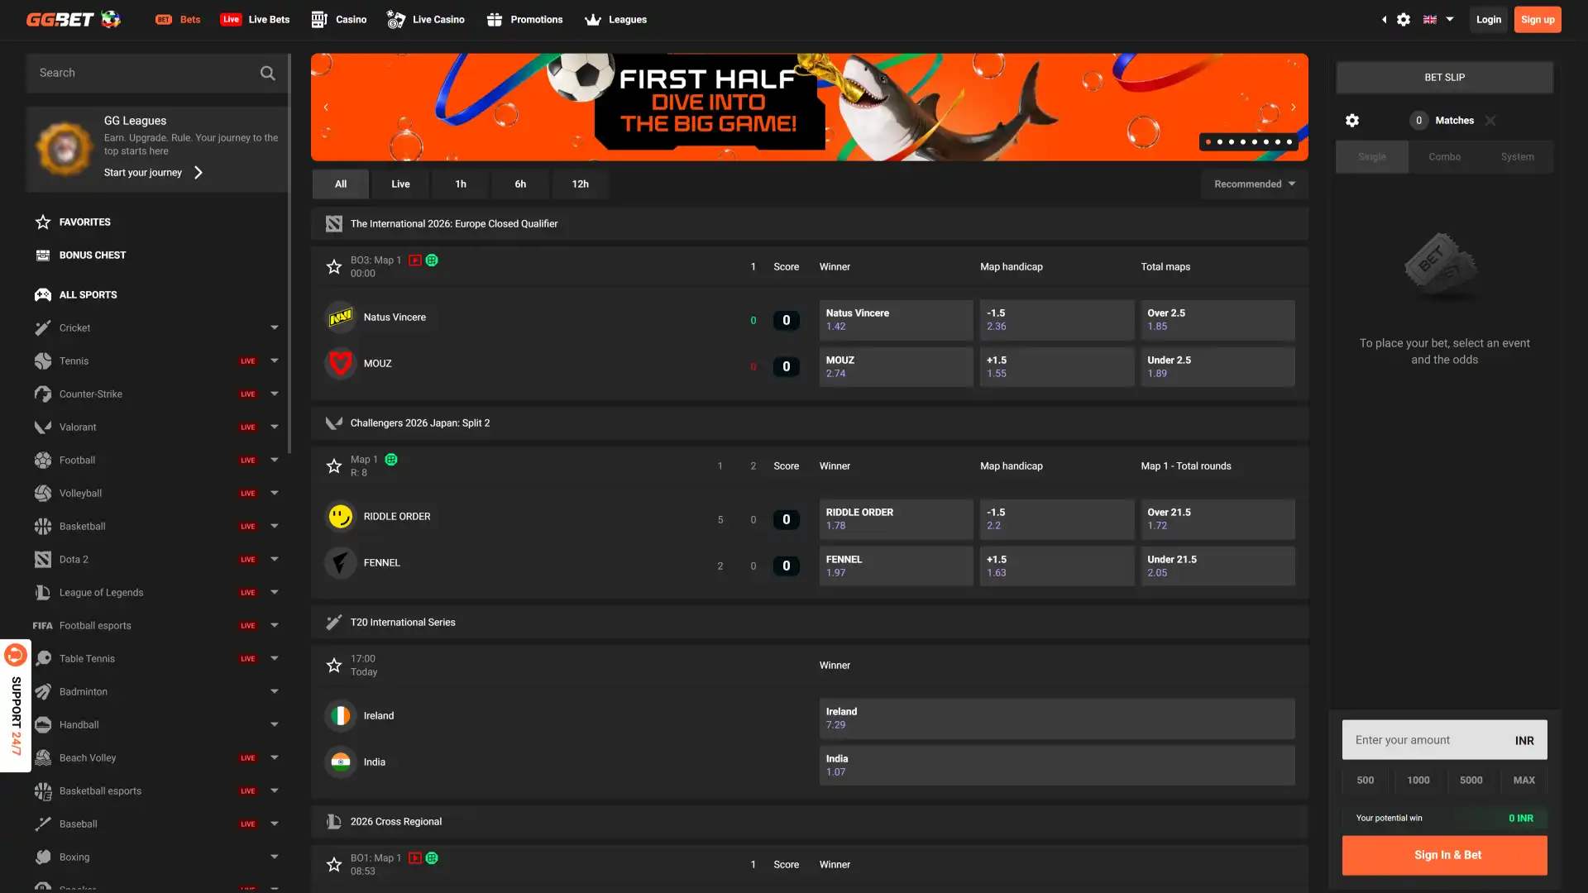Select the System bet type

(x=1517, y=156)
